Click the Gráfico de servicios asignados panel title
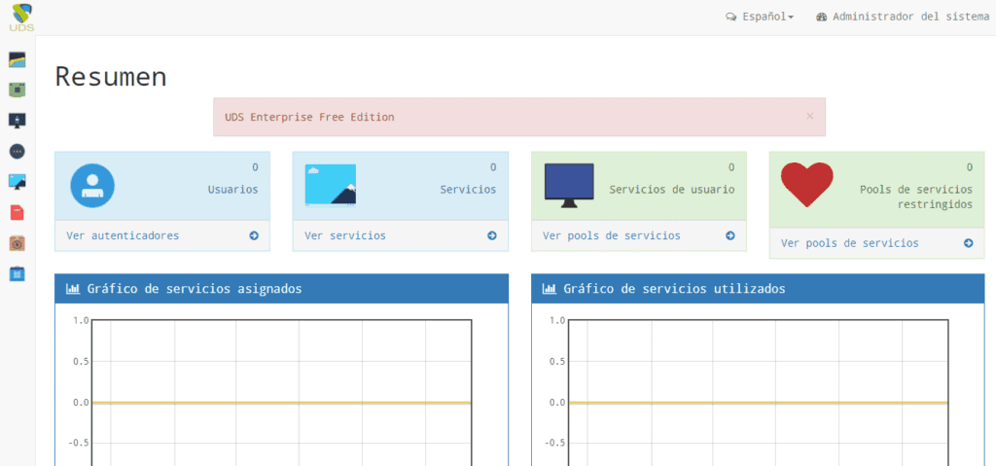The height and width of the screenshot is (466, 996). click(x=195, y=289)
